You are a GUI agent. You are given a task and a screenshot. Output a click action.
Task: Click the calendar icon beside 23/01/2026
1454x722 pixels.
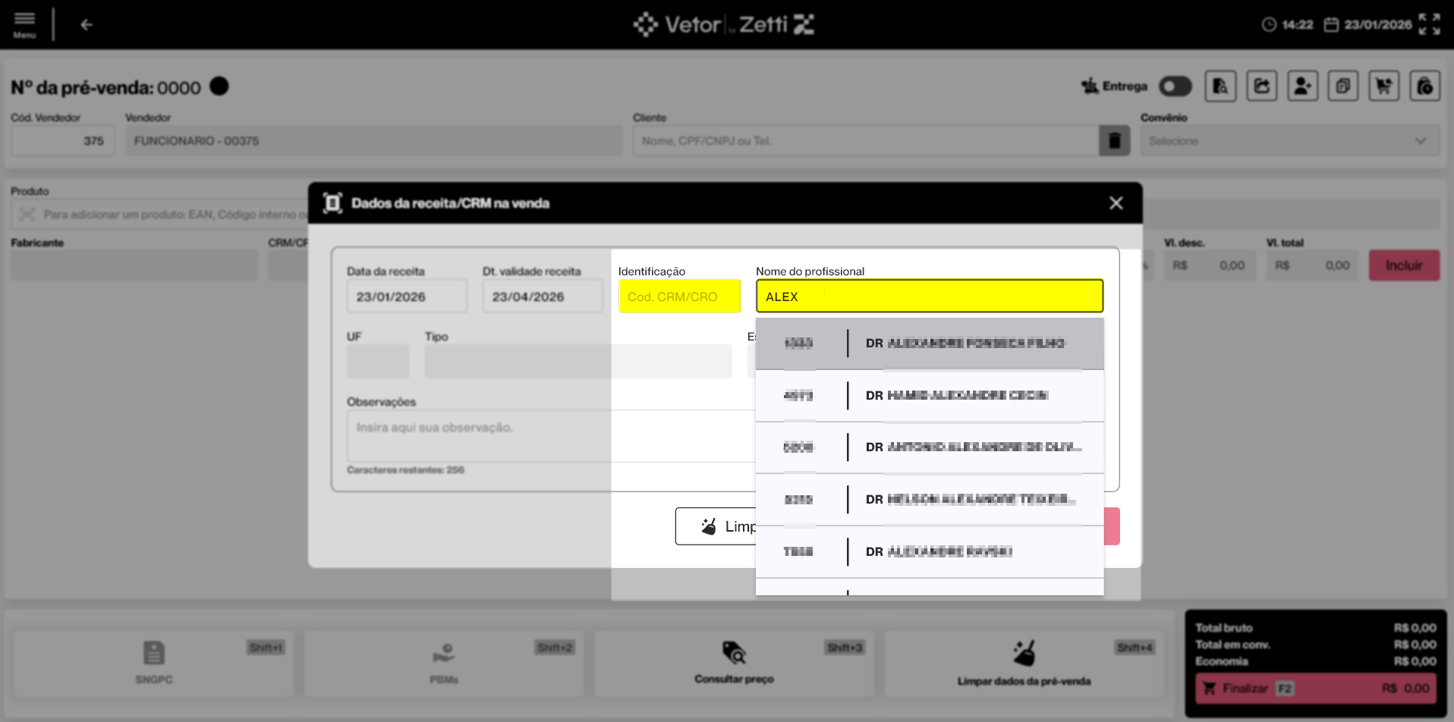(1331, 25)
